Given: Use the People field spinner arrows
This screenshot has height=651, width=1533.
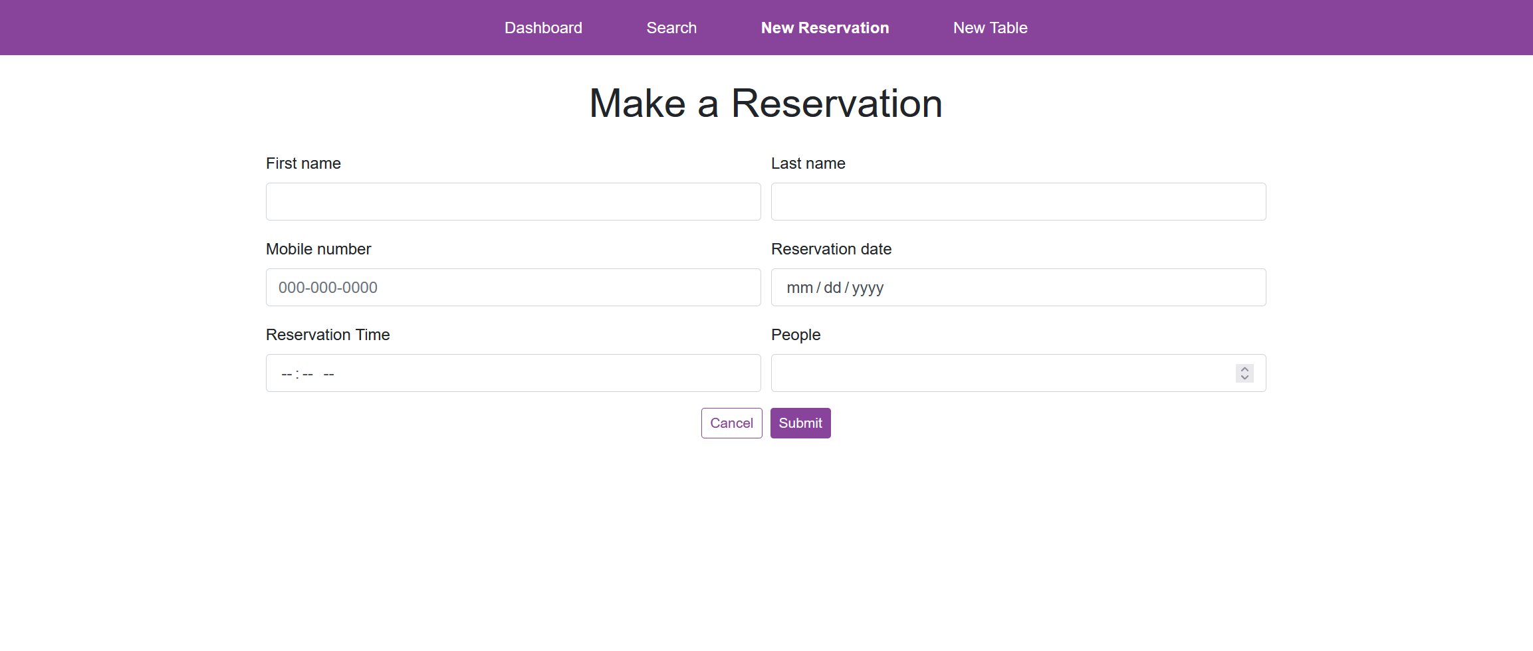Looking at the screenshot, I should [x=1244, y=373].
